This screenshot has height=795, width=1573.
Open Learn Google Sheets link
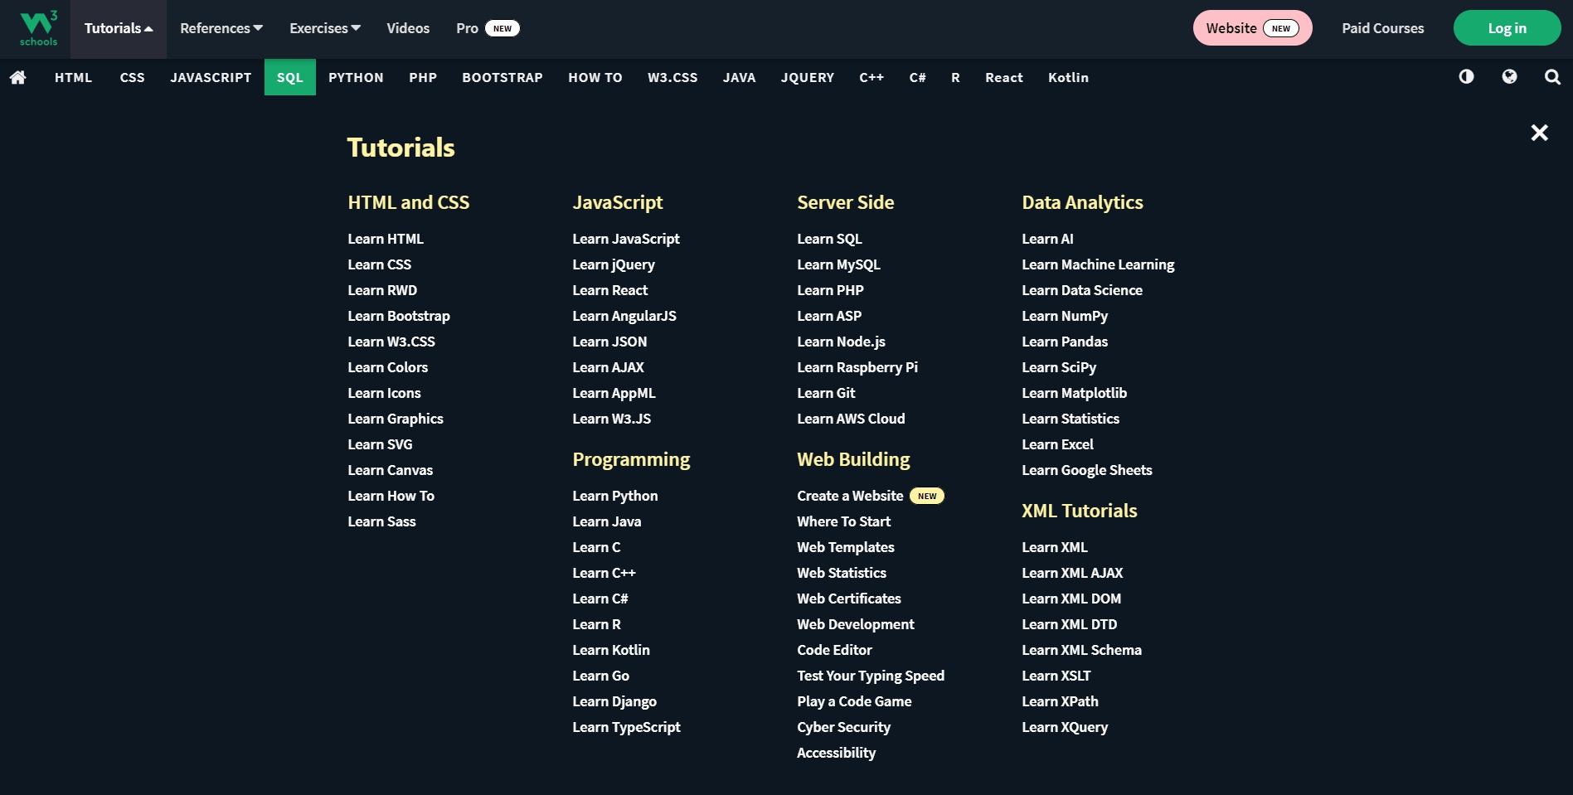point(1087,470)
